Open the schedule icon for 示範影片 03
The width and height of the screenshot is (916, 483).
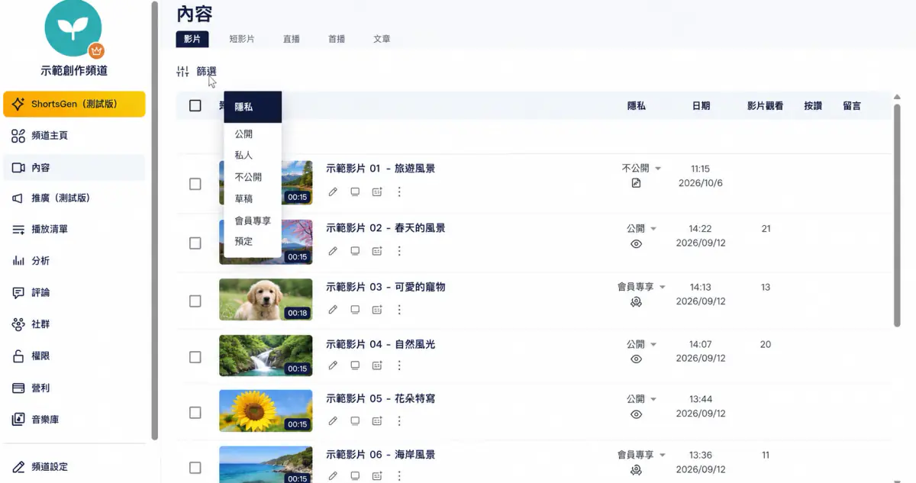click(377, 310)
